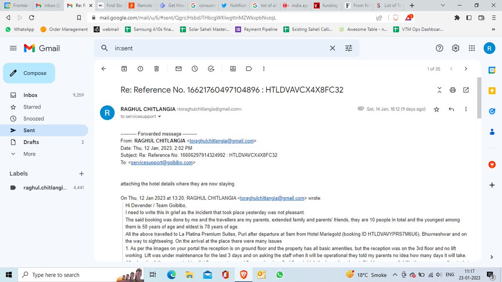Open the Payment Pipeline bookmark
The image size is (502, 282).
[256, 29]
